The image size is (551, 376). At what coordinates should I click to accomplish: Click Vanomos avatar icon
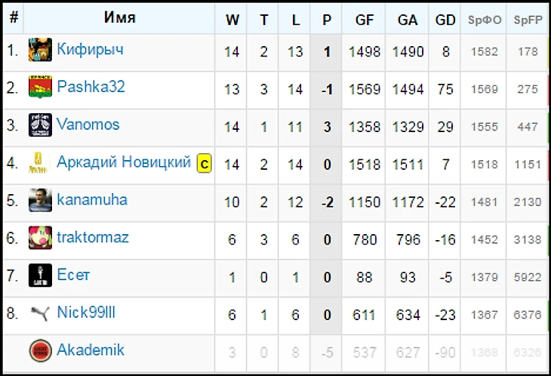click(40, 125)
